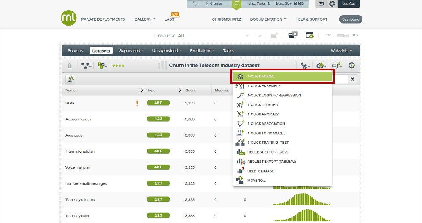Click the Request Export CSV icon
422x223 pixels.
point(241,152)
